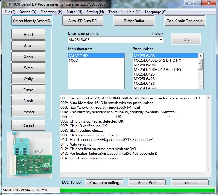Select MX25L6405 in Partnumber list

[165, 56]
